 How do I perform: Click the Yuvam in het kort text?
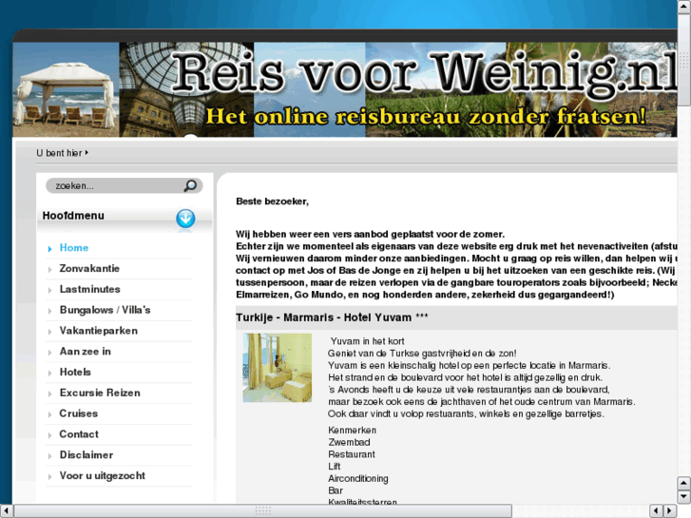click(x=368, y=341)
